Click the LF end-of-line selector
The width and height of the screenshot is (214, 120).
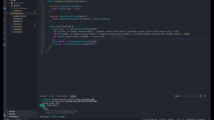(x=183, y=119)
